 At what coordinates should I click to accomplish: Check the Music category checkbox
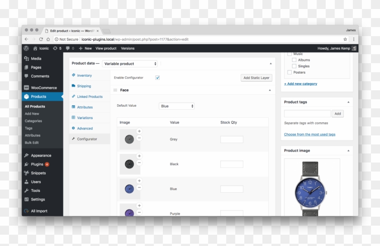point(290,54)
